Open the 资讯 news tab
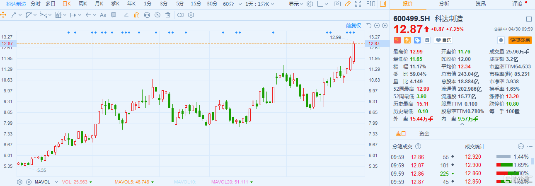 (481, 4)
